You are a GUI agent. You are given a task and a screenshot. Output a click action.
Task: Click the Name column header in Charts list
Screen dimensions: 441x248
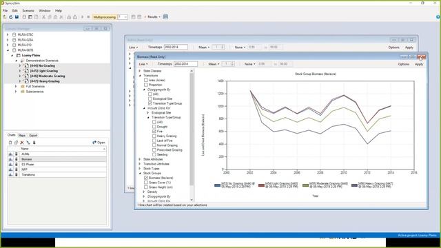(63, 149)
